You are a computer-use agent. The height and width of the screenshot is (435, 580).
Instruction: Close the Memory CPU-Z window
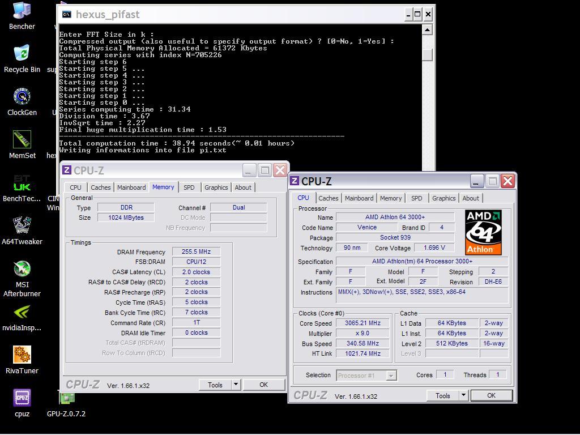(280, 170)
